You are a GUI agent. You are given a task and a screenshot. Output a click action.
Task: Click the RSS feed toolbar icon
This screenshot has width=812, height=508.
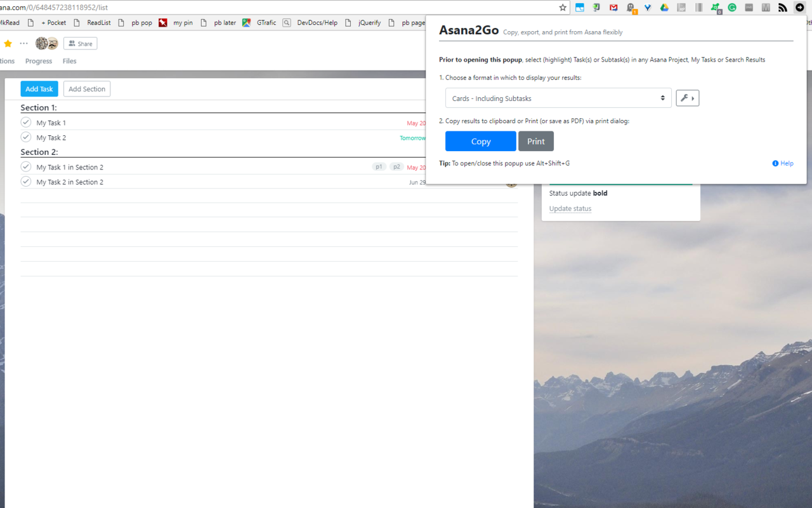782,7
